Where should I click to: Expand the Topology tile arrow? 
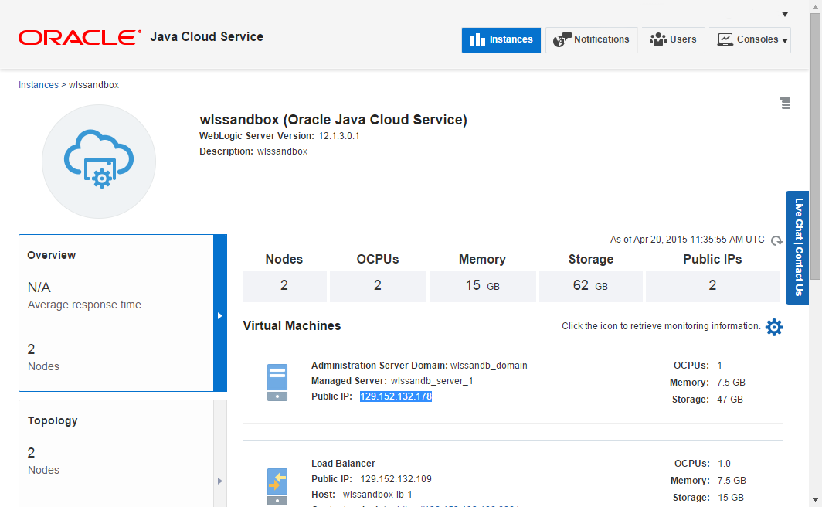(x=220, y=481)
